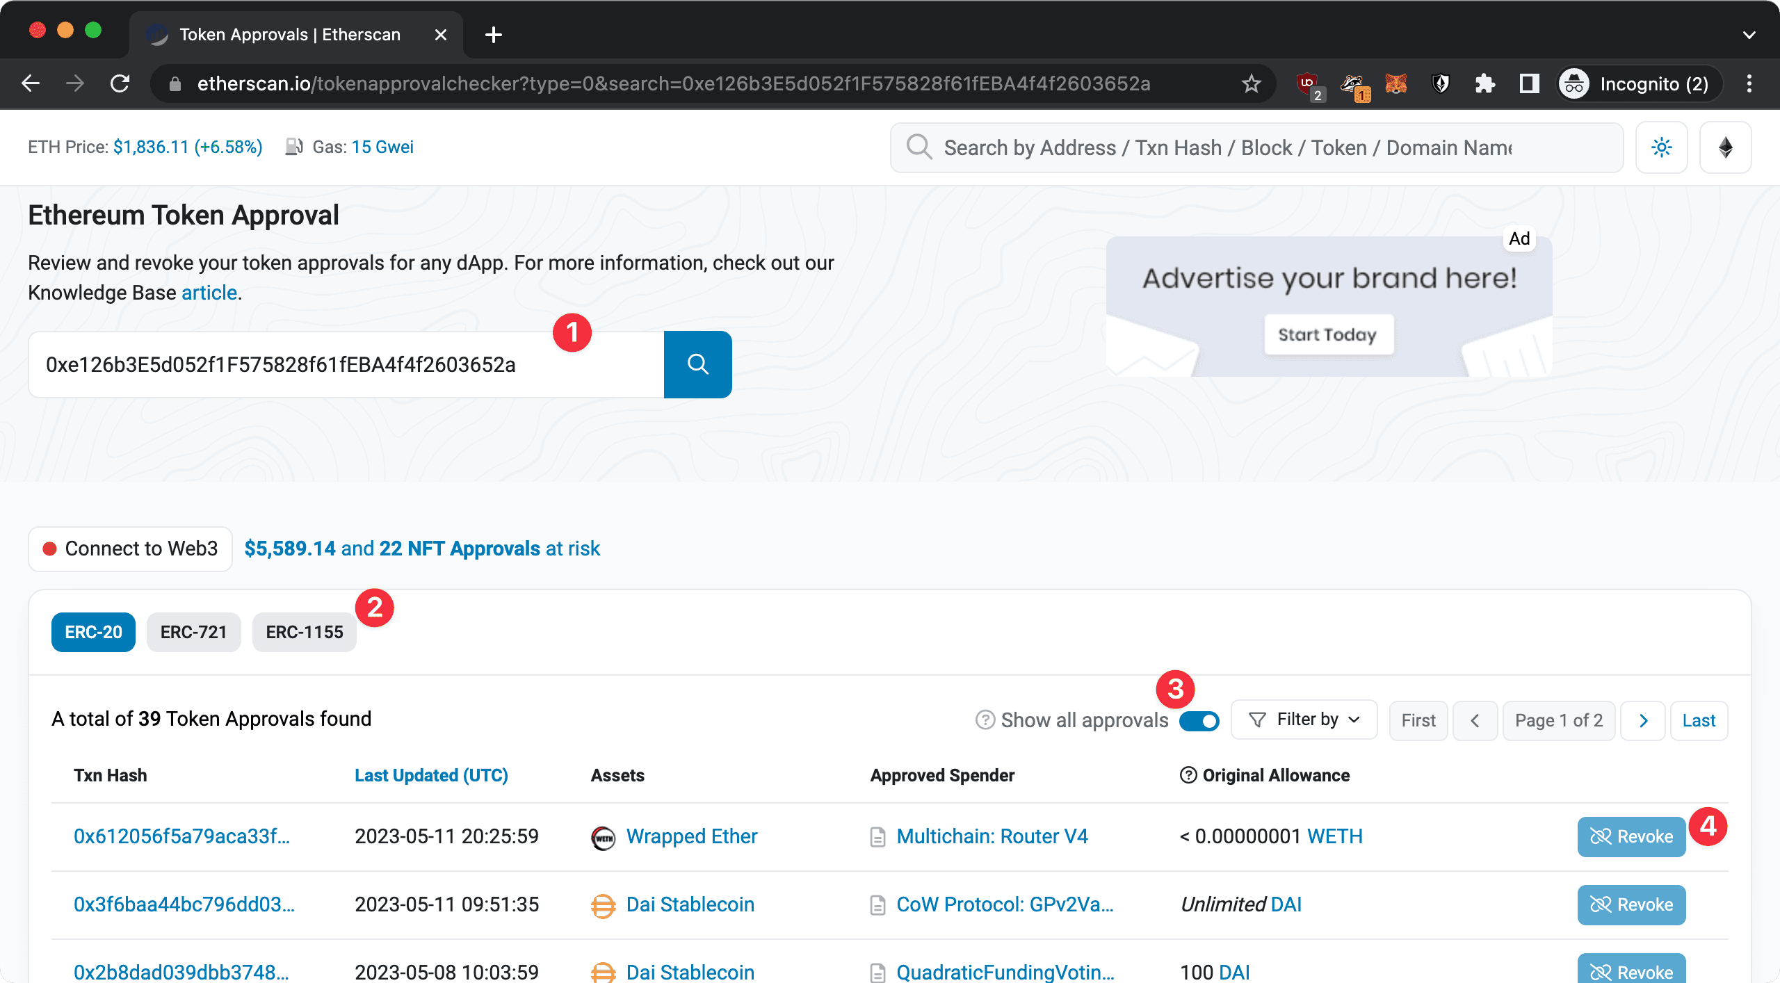The width and height of the screenshot is (1780, 983).
Task: Click the Etherscan search icon
Action: click(697, 363)
